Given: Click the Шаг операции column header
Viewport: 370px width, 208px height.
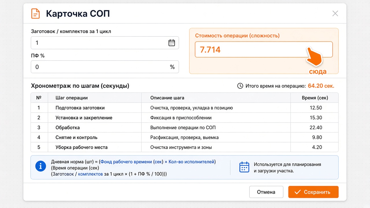Looking at the screenshot, I should pos(72,98).
